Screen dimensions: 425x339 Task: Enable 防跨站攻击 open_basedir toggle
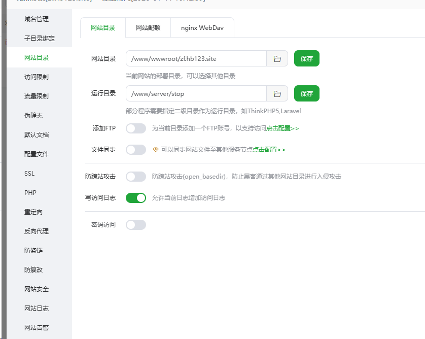pyautogui.click(x=136, y=177)
